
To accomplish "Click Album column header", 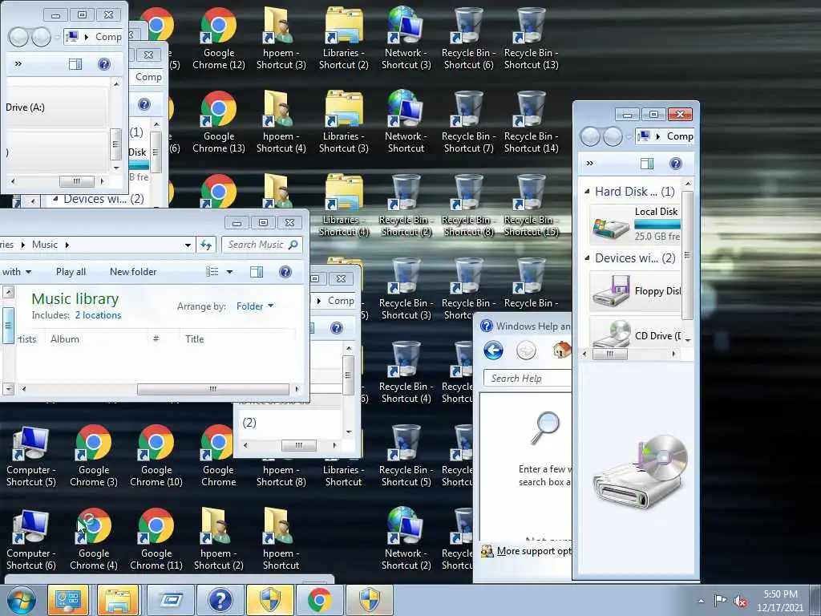I will point(96,339).
